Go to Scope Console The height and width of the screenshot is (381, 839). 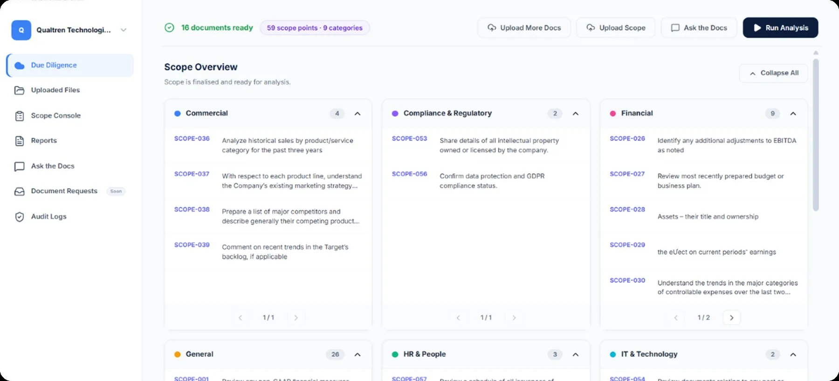point(56,115)
